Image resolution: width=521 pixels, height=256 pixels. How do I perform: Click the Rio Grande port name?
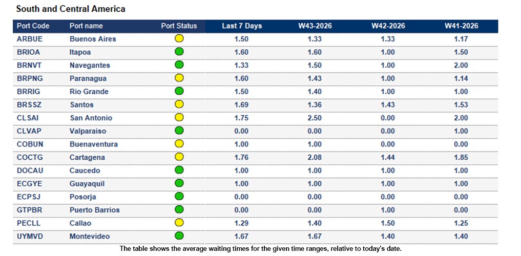click(x=89, y=91)
